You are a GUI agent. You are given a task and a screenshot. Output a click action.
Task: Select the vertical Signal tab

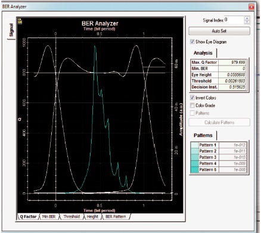(11, 30)
